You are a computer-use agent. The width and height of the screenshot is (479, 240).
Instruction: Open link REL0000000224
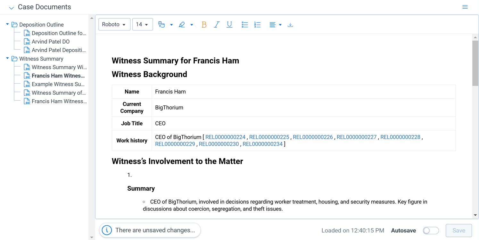[225, 137]
